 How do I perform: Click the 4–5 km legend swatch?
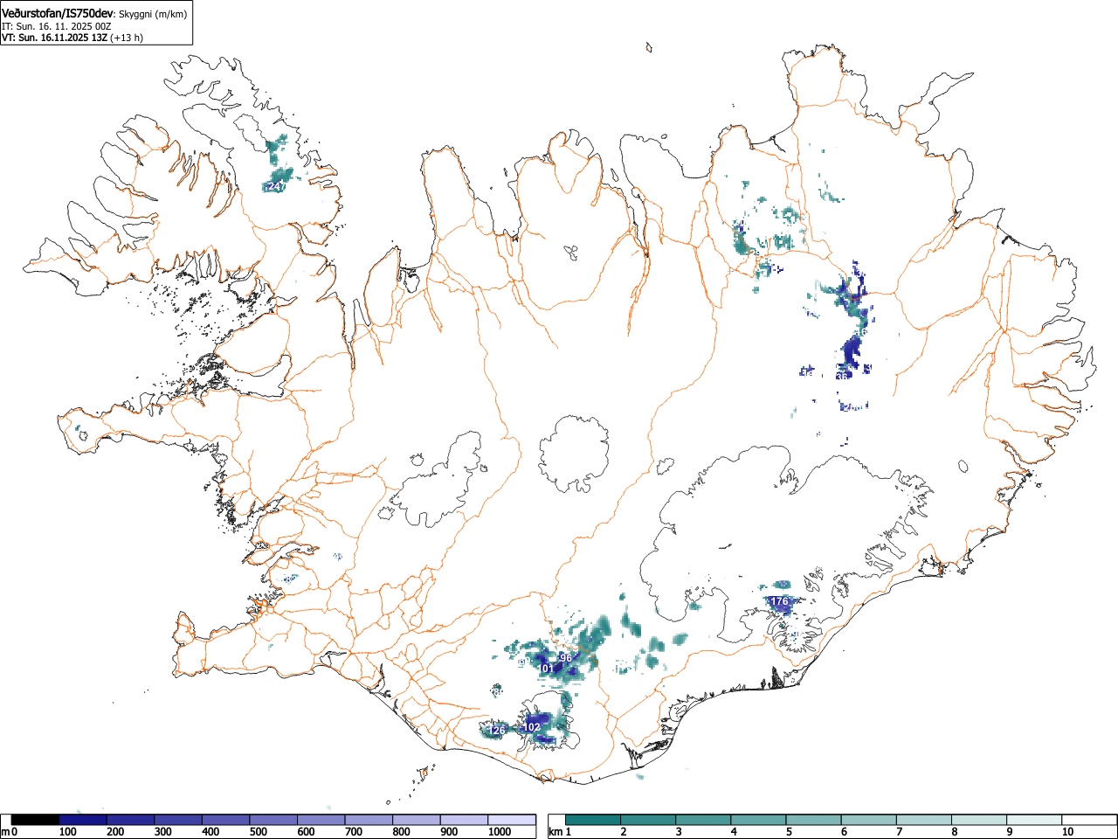pos(758,820)
